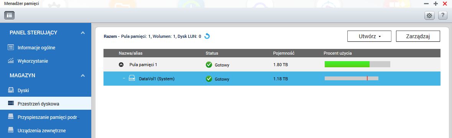The width and height of the screenshot is (452, 138).
Task: Click the Razem summary text
Action: point(153,37)
